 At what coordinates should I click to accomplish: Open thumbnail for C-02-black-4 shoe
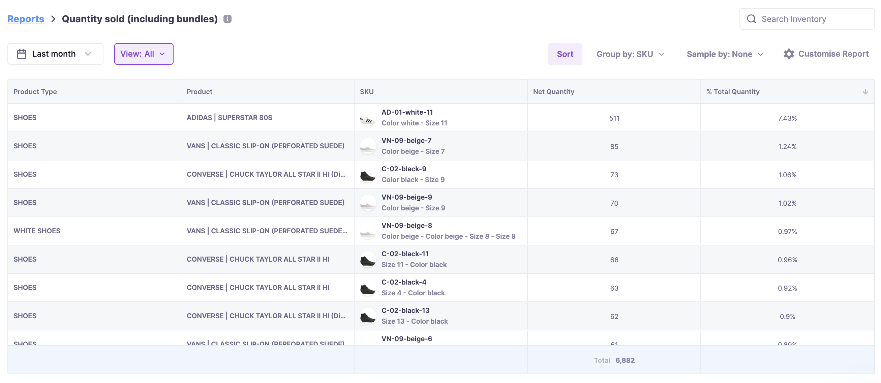368,288
